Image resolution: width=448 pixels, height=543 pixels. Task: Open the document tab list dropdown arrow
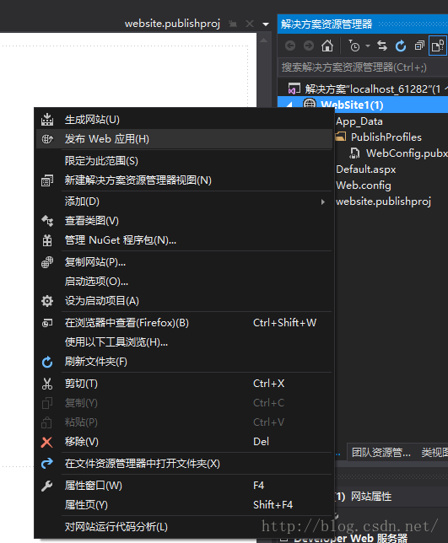pos(266,24)
